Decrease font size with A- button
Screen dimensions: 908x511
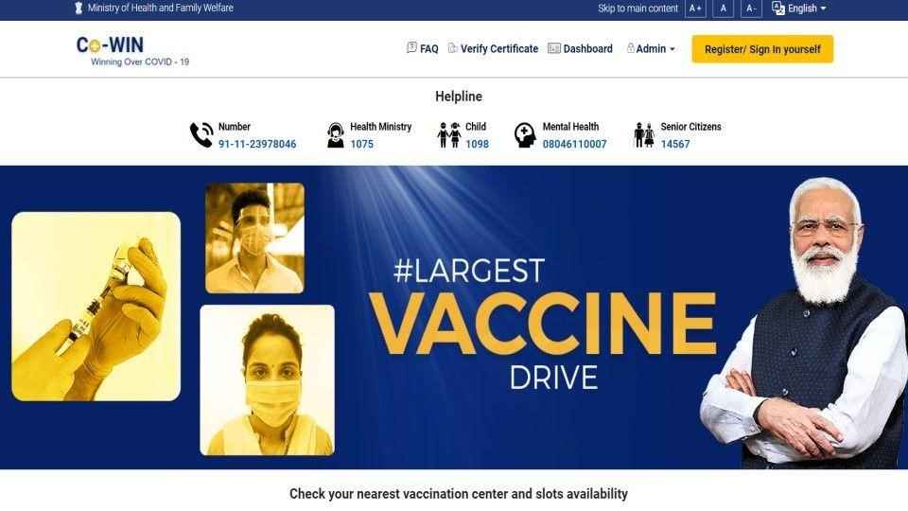751,9
